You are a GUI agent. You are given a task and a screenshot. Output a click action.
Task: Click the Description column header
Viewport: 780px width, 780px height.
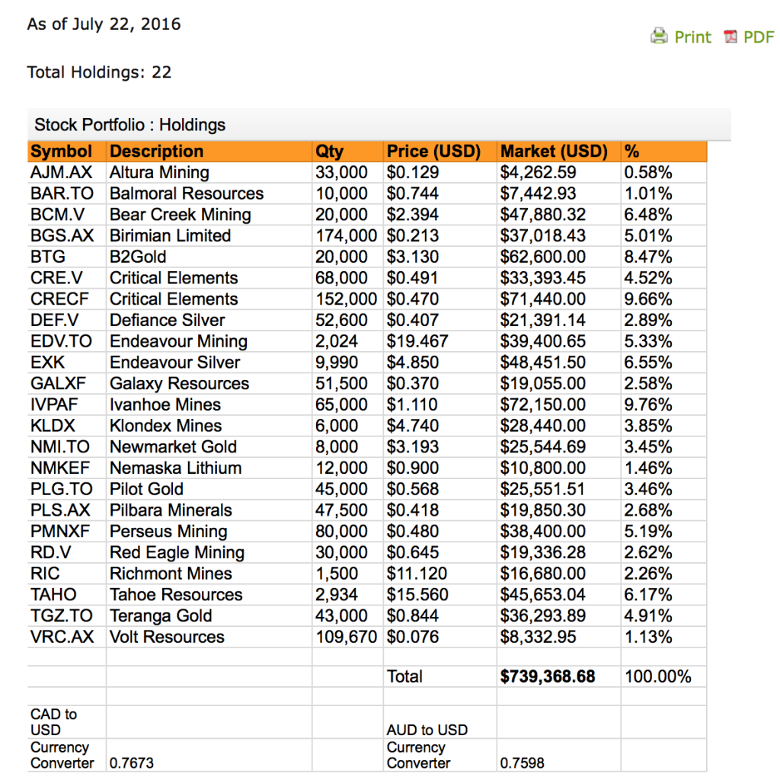pyautogui.click(x=156, y=151)
